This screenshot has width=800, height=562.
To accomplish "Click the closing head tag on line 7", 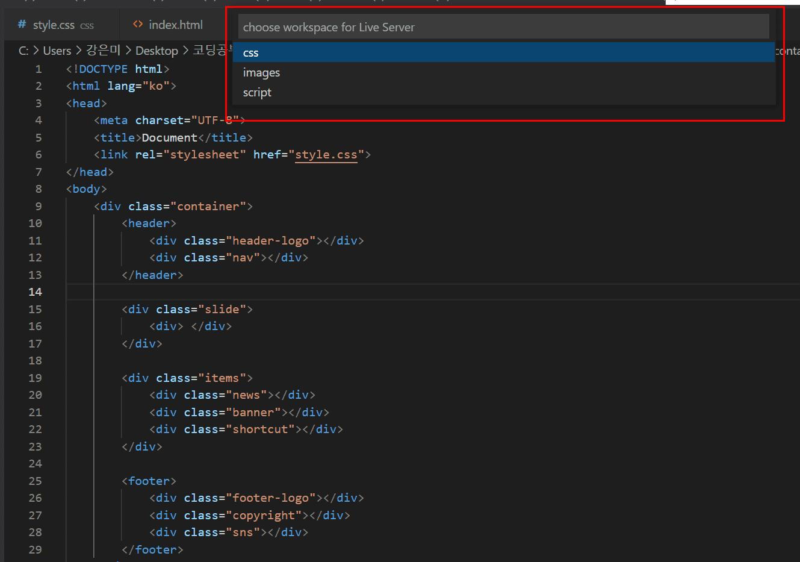I will [90, 172].
